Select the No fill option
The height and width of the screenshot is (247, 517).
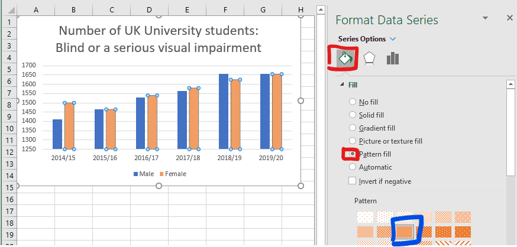[x=354, y=102]
